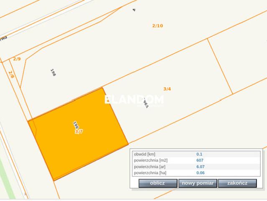Click the 3/7 parcel number label

pos(79,131)
